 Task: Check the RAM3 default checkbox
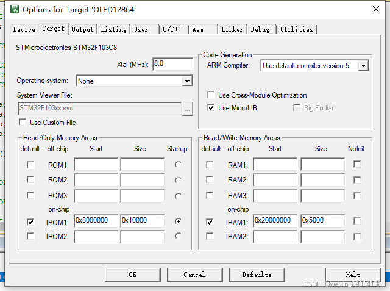coord(210,195)
